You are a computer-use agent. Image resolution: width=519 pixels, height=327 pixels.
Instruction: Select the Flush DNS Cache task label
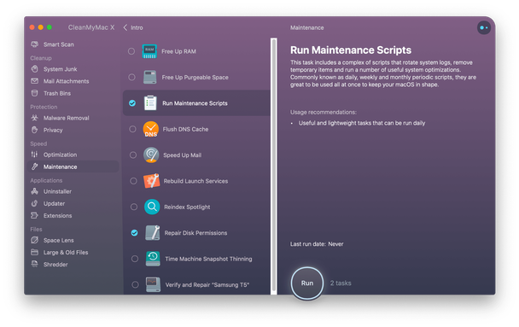(185, 129)
